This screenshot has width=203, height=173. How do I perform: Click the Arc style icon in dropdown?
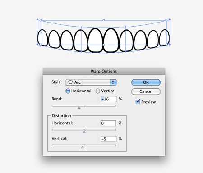(70, 82)
